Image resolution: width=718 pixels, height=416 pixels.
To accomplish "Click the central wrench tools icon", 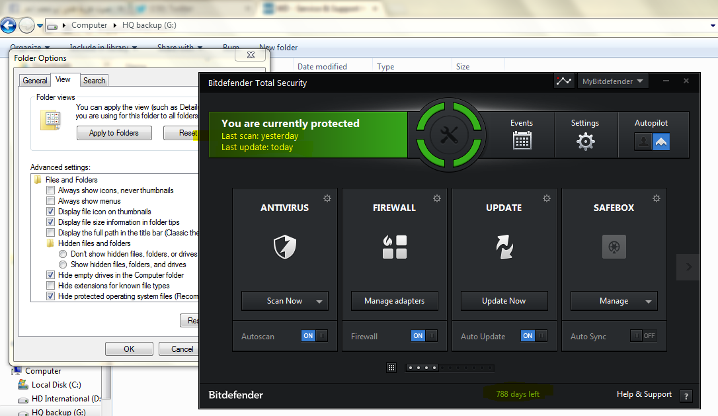I will tap(449, 135).
